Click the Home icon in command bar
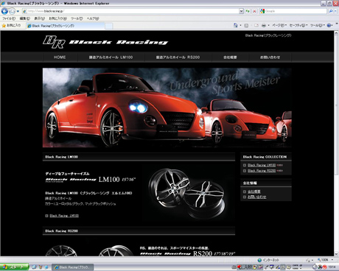The image size is (339, 271). (236, 25)
